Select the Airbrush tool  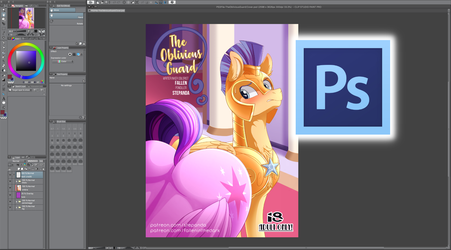click(x=4, y=57)
